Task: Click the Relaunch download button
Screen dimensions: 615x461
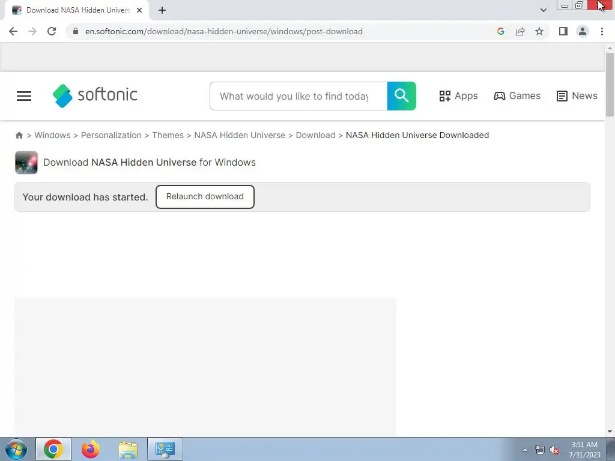Action: pos(205,197)
